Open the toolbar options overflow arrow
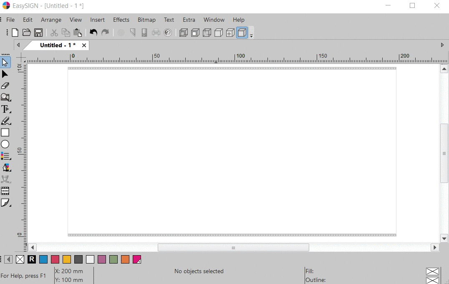This screenshot has height=284, width=449. [252, 33]
